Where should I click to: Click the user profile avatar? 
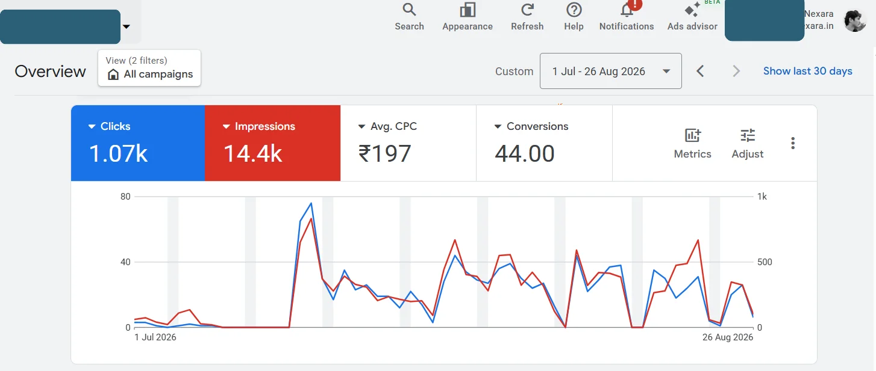click(x=855, y=21)
